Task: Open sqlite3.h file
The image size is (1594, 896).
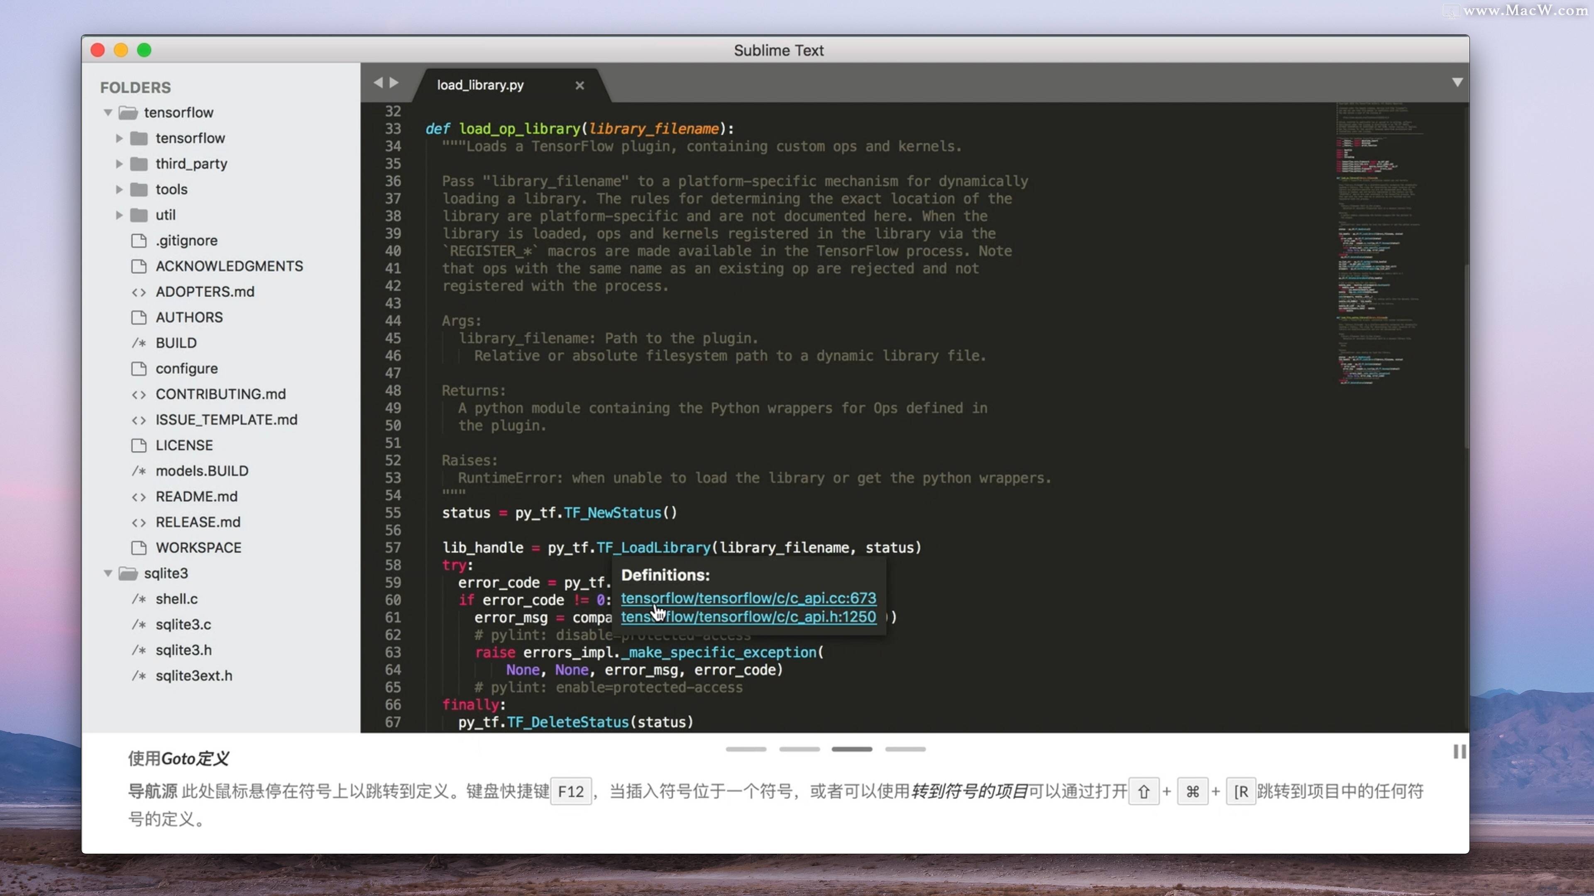Action: coord(183,650)
